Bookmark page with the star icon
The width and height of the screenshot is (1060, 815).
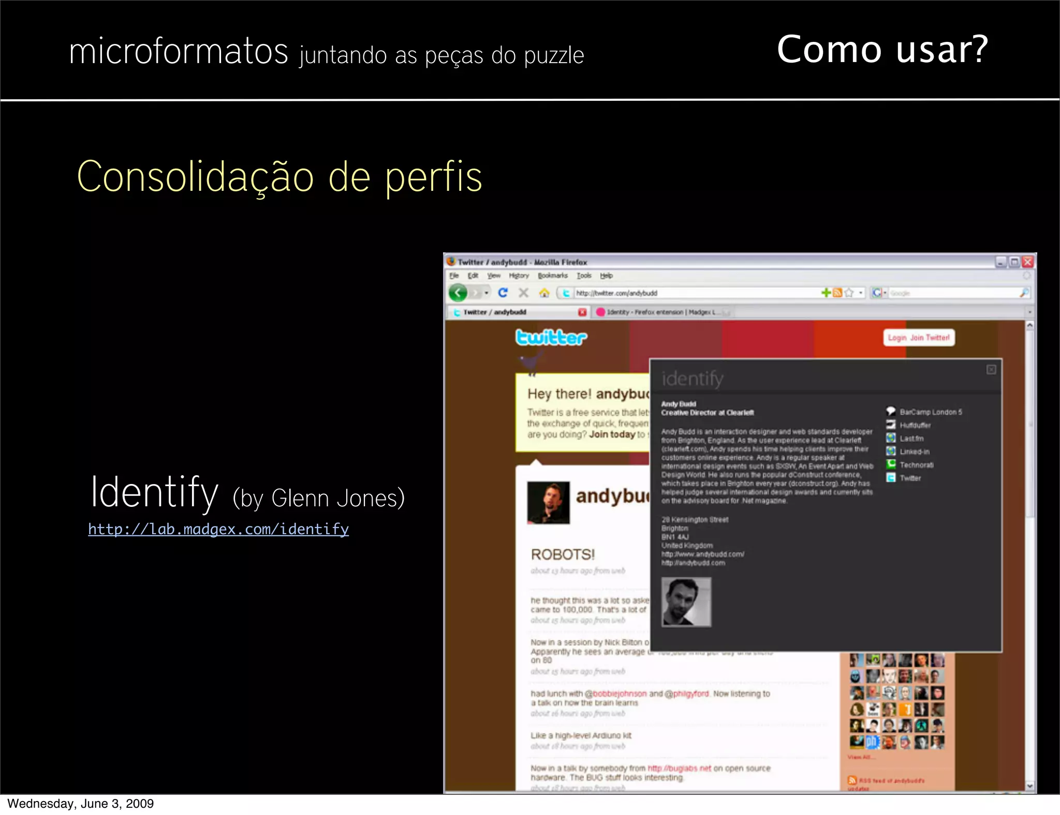pyautogui.click(x=849, y=293)
